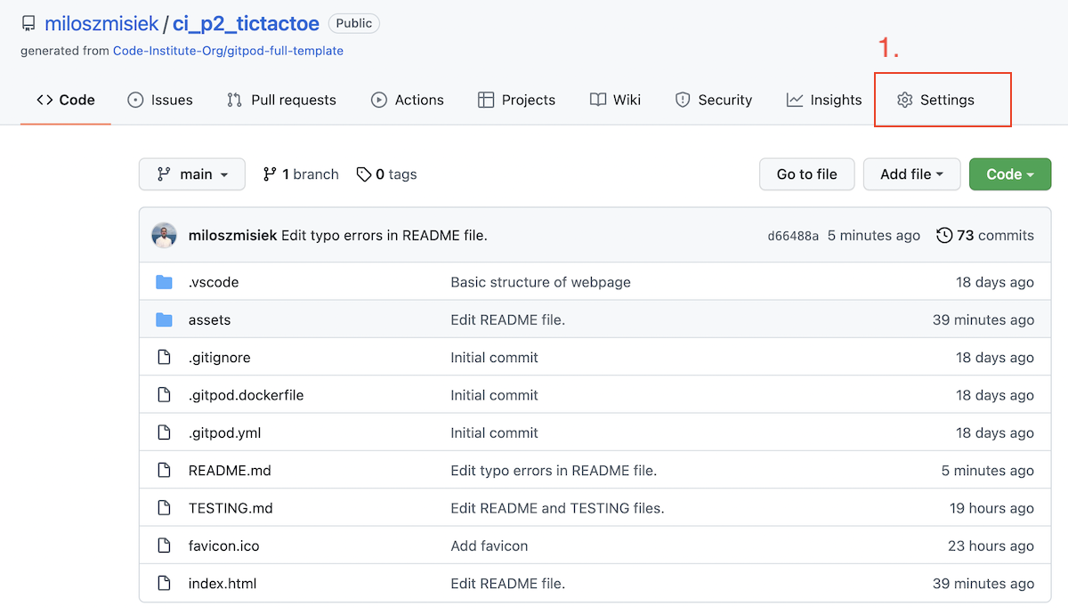This screenshot has width=1068, height=614.
Task: Click the file icon next to README.md
Action: point(164,470)
